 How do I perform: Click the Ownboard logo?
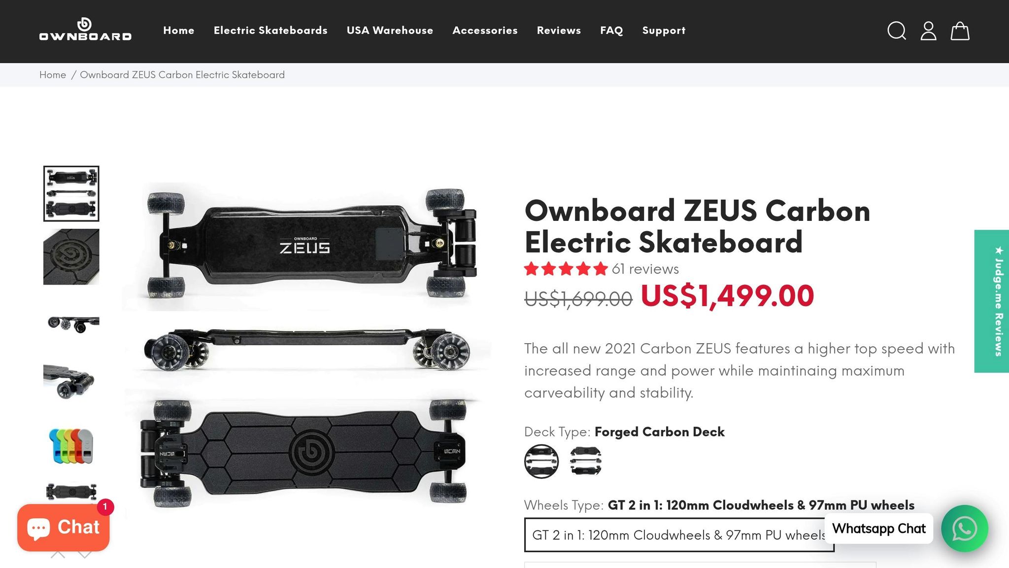tap(86, 31)
